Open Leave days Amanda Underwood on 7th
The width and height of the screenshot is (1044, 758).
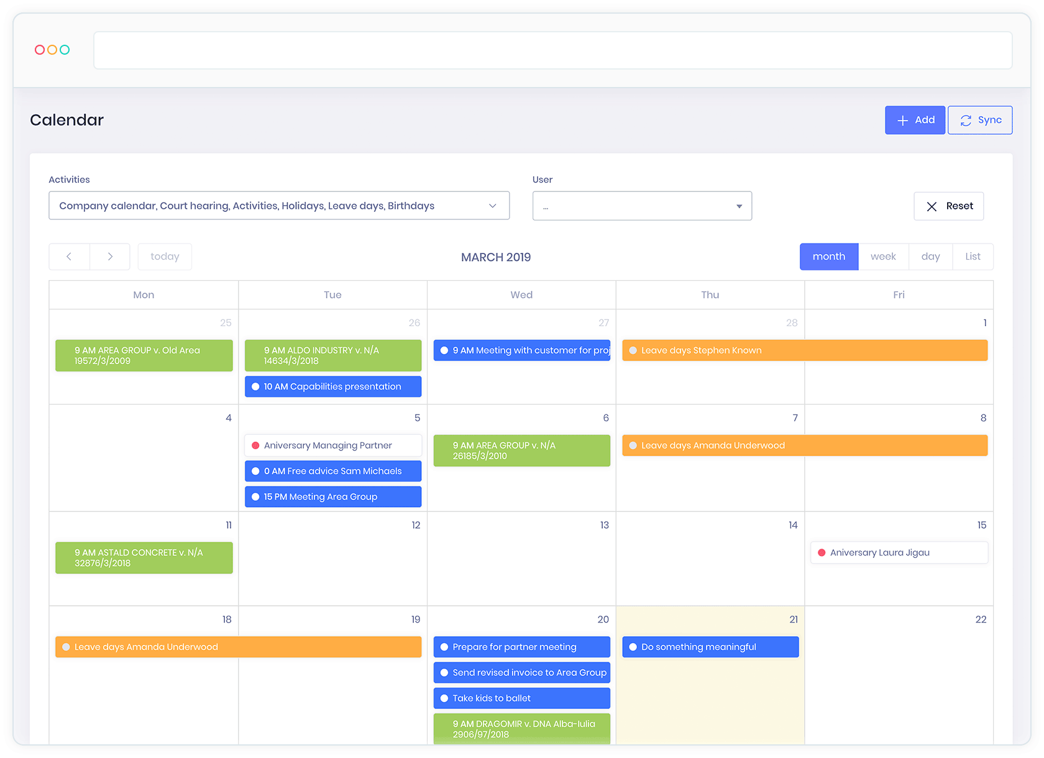click(x=805, y=445)
